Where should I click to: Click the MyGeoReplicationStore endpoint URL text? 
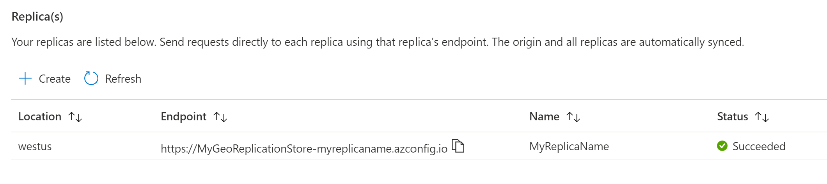[304, 148]
